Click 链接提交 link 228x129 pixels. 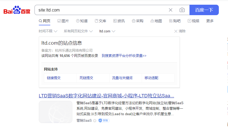tap(54, 78)
